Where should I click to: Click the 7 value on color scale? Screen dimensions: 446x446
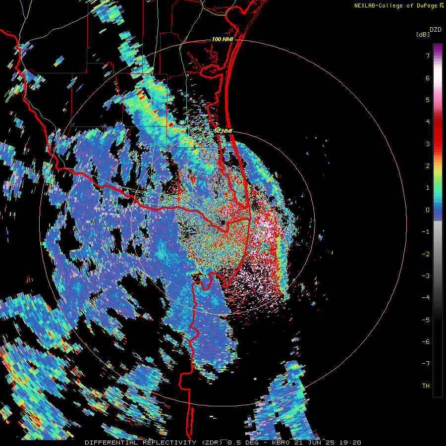click(x=428, y=56)
